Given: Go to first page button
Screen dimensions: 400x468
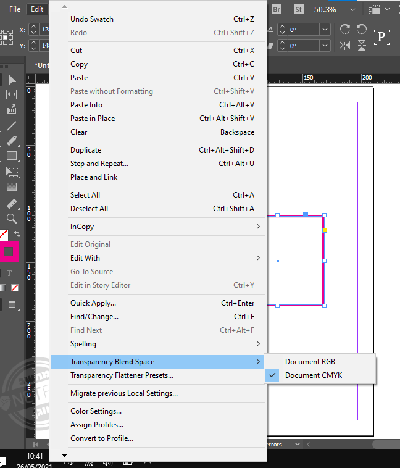Looking at the screenshot, I should (36, 445).
